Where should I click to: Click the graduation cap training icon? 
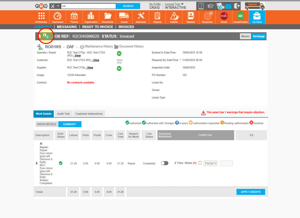(210, 6)
